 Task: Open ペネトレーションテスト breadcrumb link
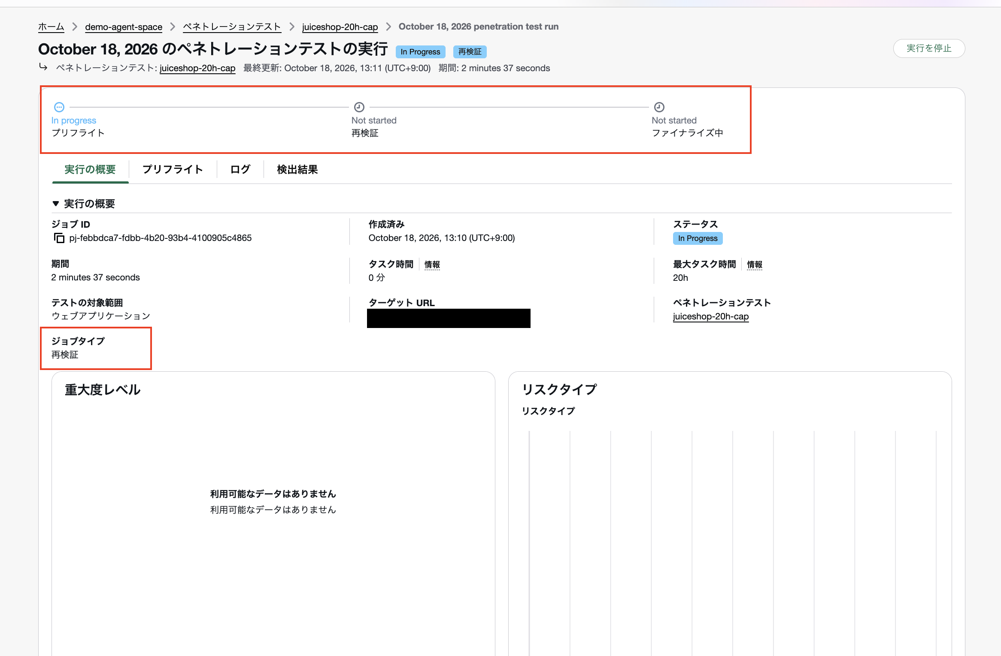coord(232,27)
